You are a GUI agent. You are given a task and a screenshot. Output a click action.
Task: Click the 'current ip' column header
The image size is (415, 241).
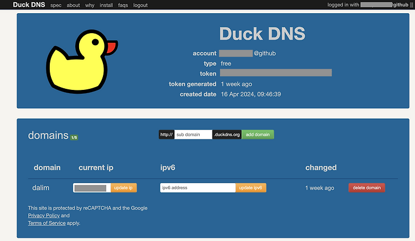click(x=96, y=168)
